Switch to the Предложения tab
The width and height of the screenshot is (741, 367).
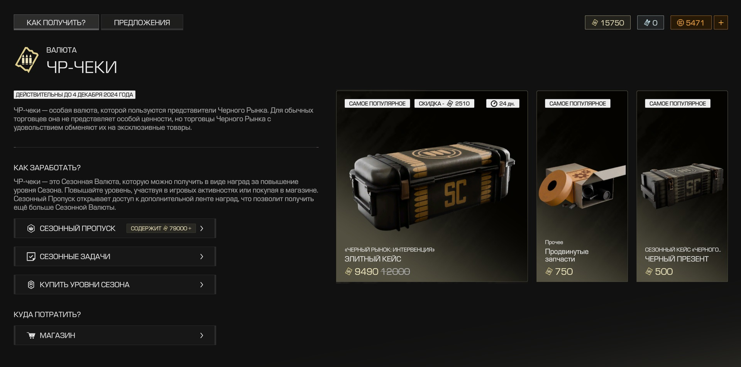(142, 22)
